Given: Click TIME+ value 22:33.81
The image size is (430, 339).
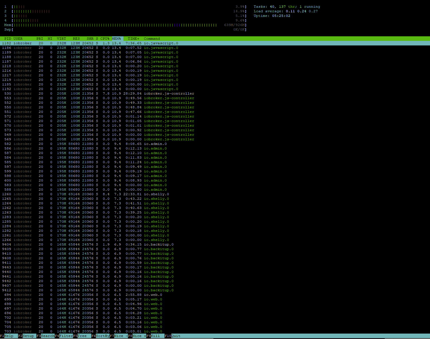Looking at the screenshot, I should 132,194.
